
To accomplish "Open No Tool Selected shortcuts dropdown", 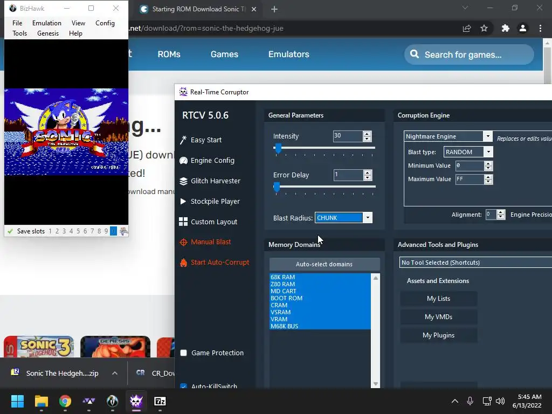I will click(x=475, y=263).
